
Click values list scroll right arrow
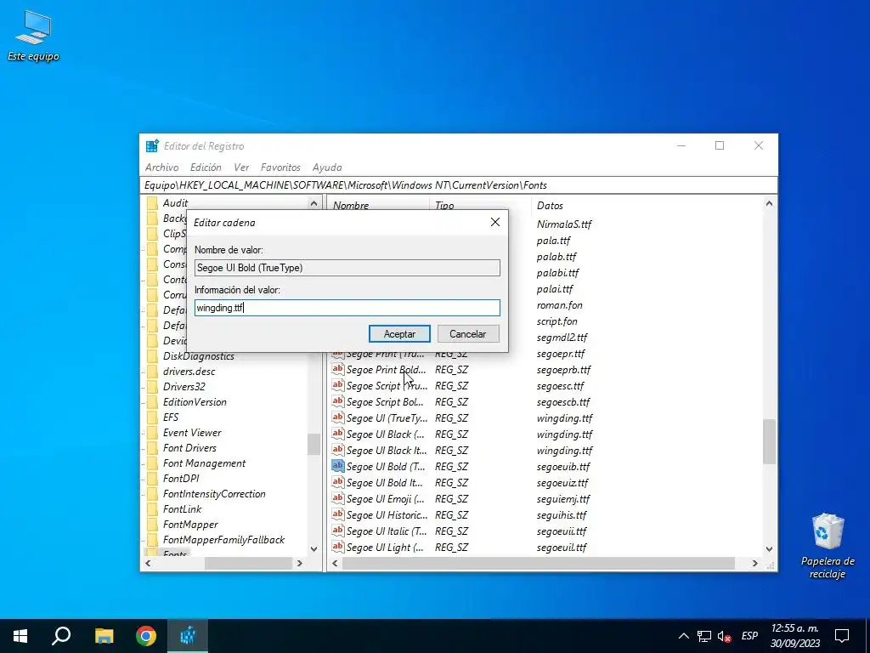(x=754, y=563)
